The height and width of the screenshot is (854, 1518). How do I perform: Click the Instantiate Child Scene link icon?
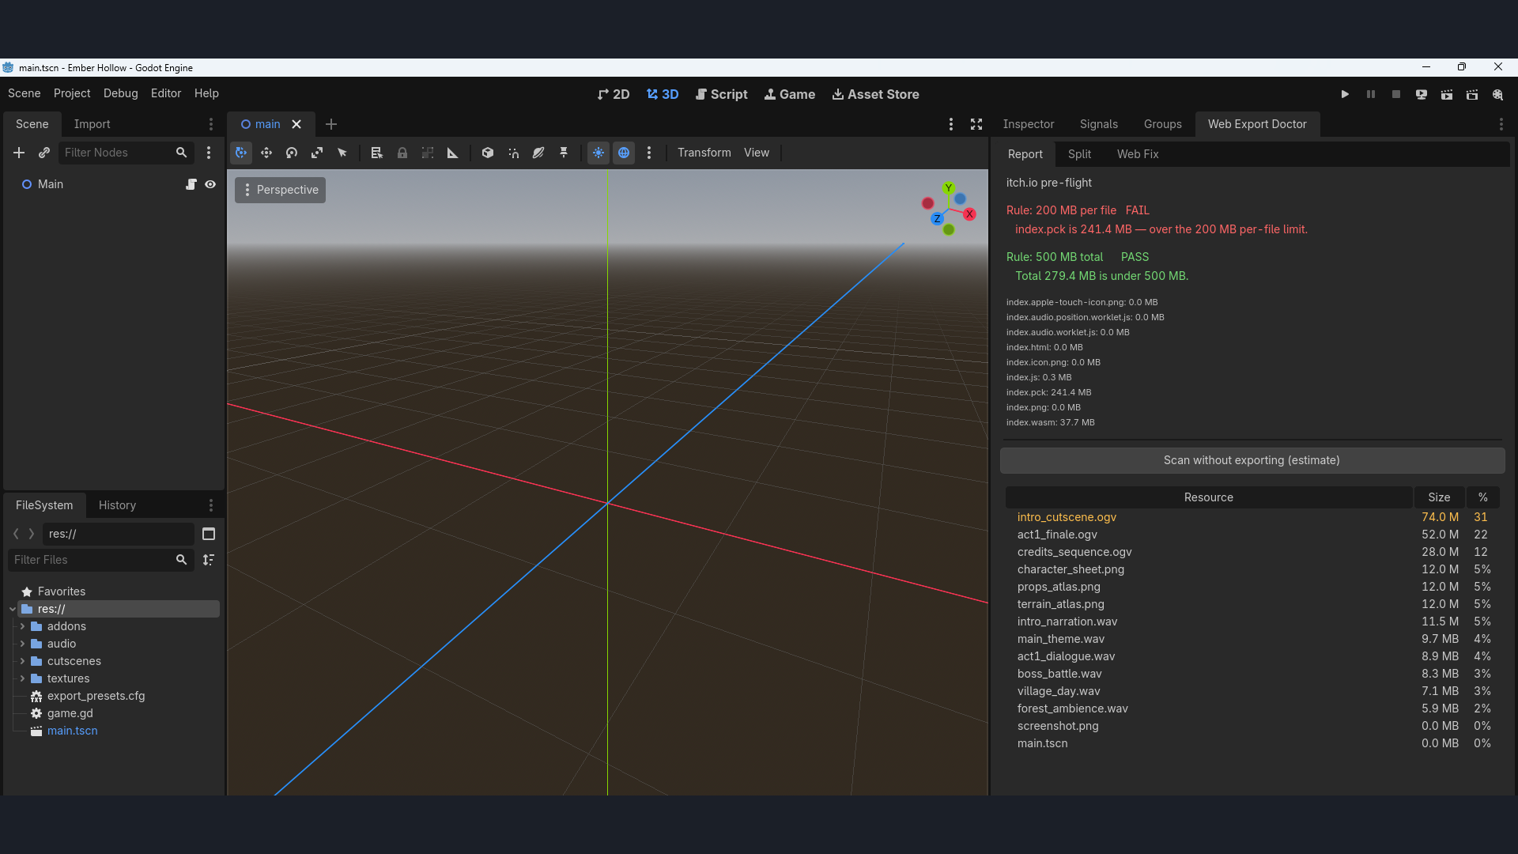coord(44,153)
